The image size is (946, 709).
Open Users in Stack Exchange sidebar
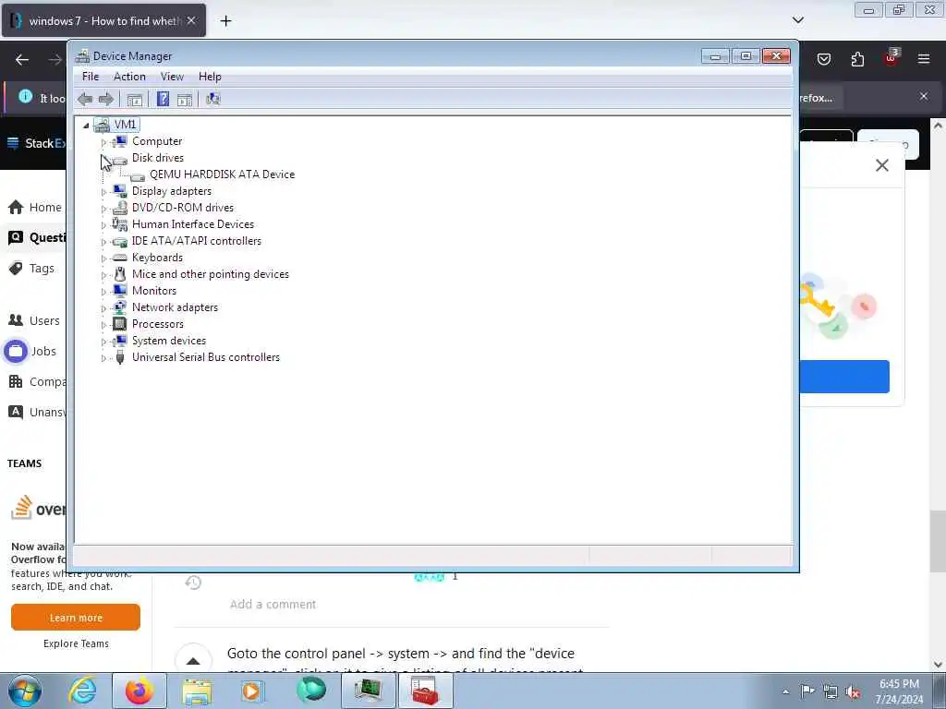point(34,320)
